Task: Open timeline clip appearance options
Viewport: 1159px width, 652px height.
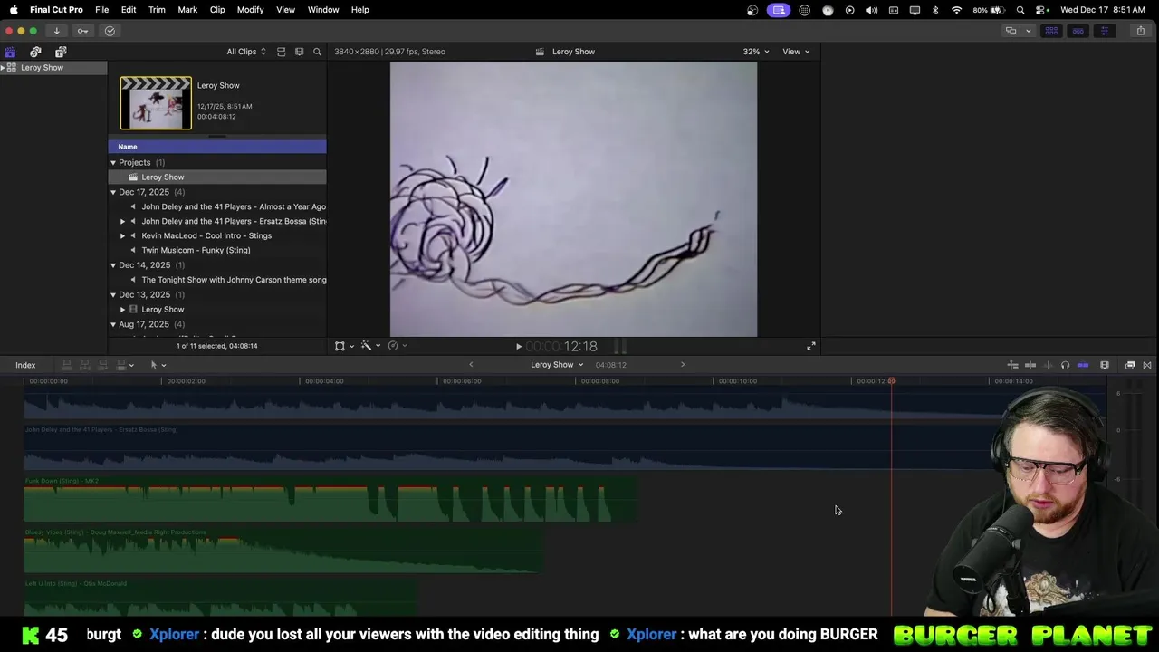Action: tap(1105, 365)
